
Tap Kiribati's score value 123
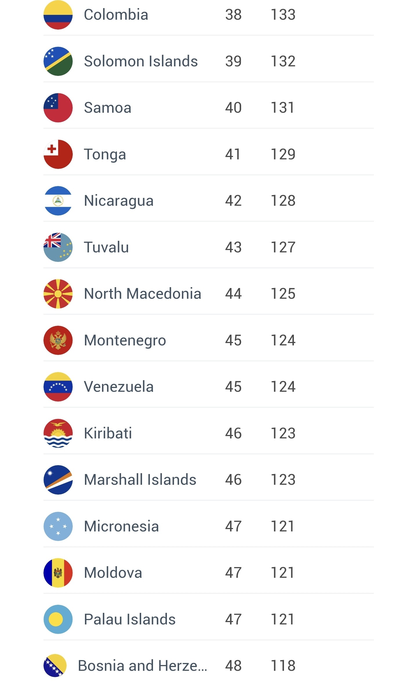[x=283, y=433]
